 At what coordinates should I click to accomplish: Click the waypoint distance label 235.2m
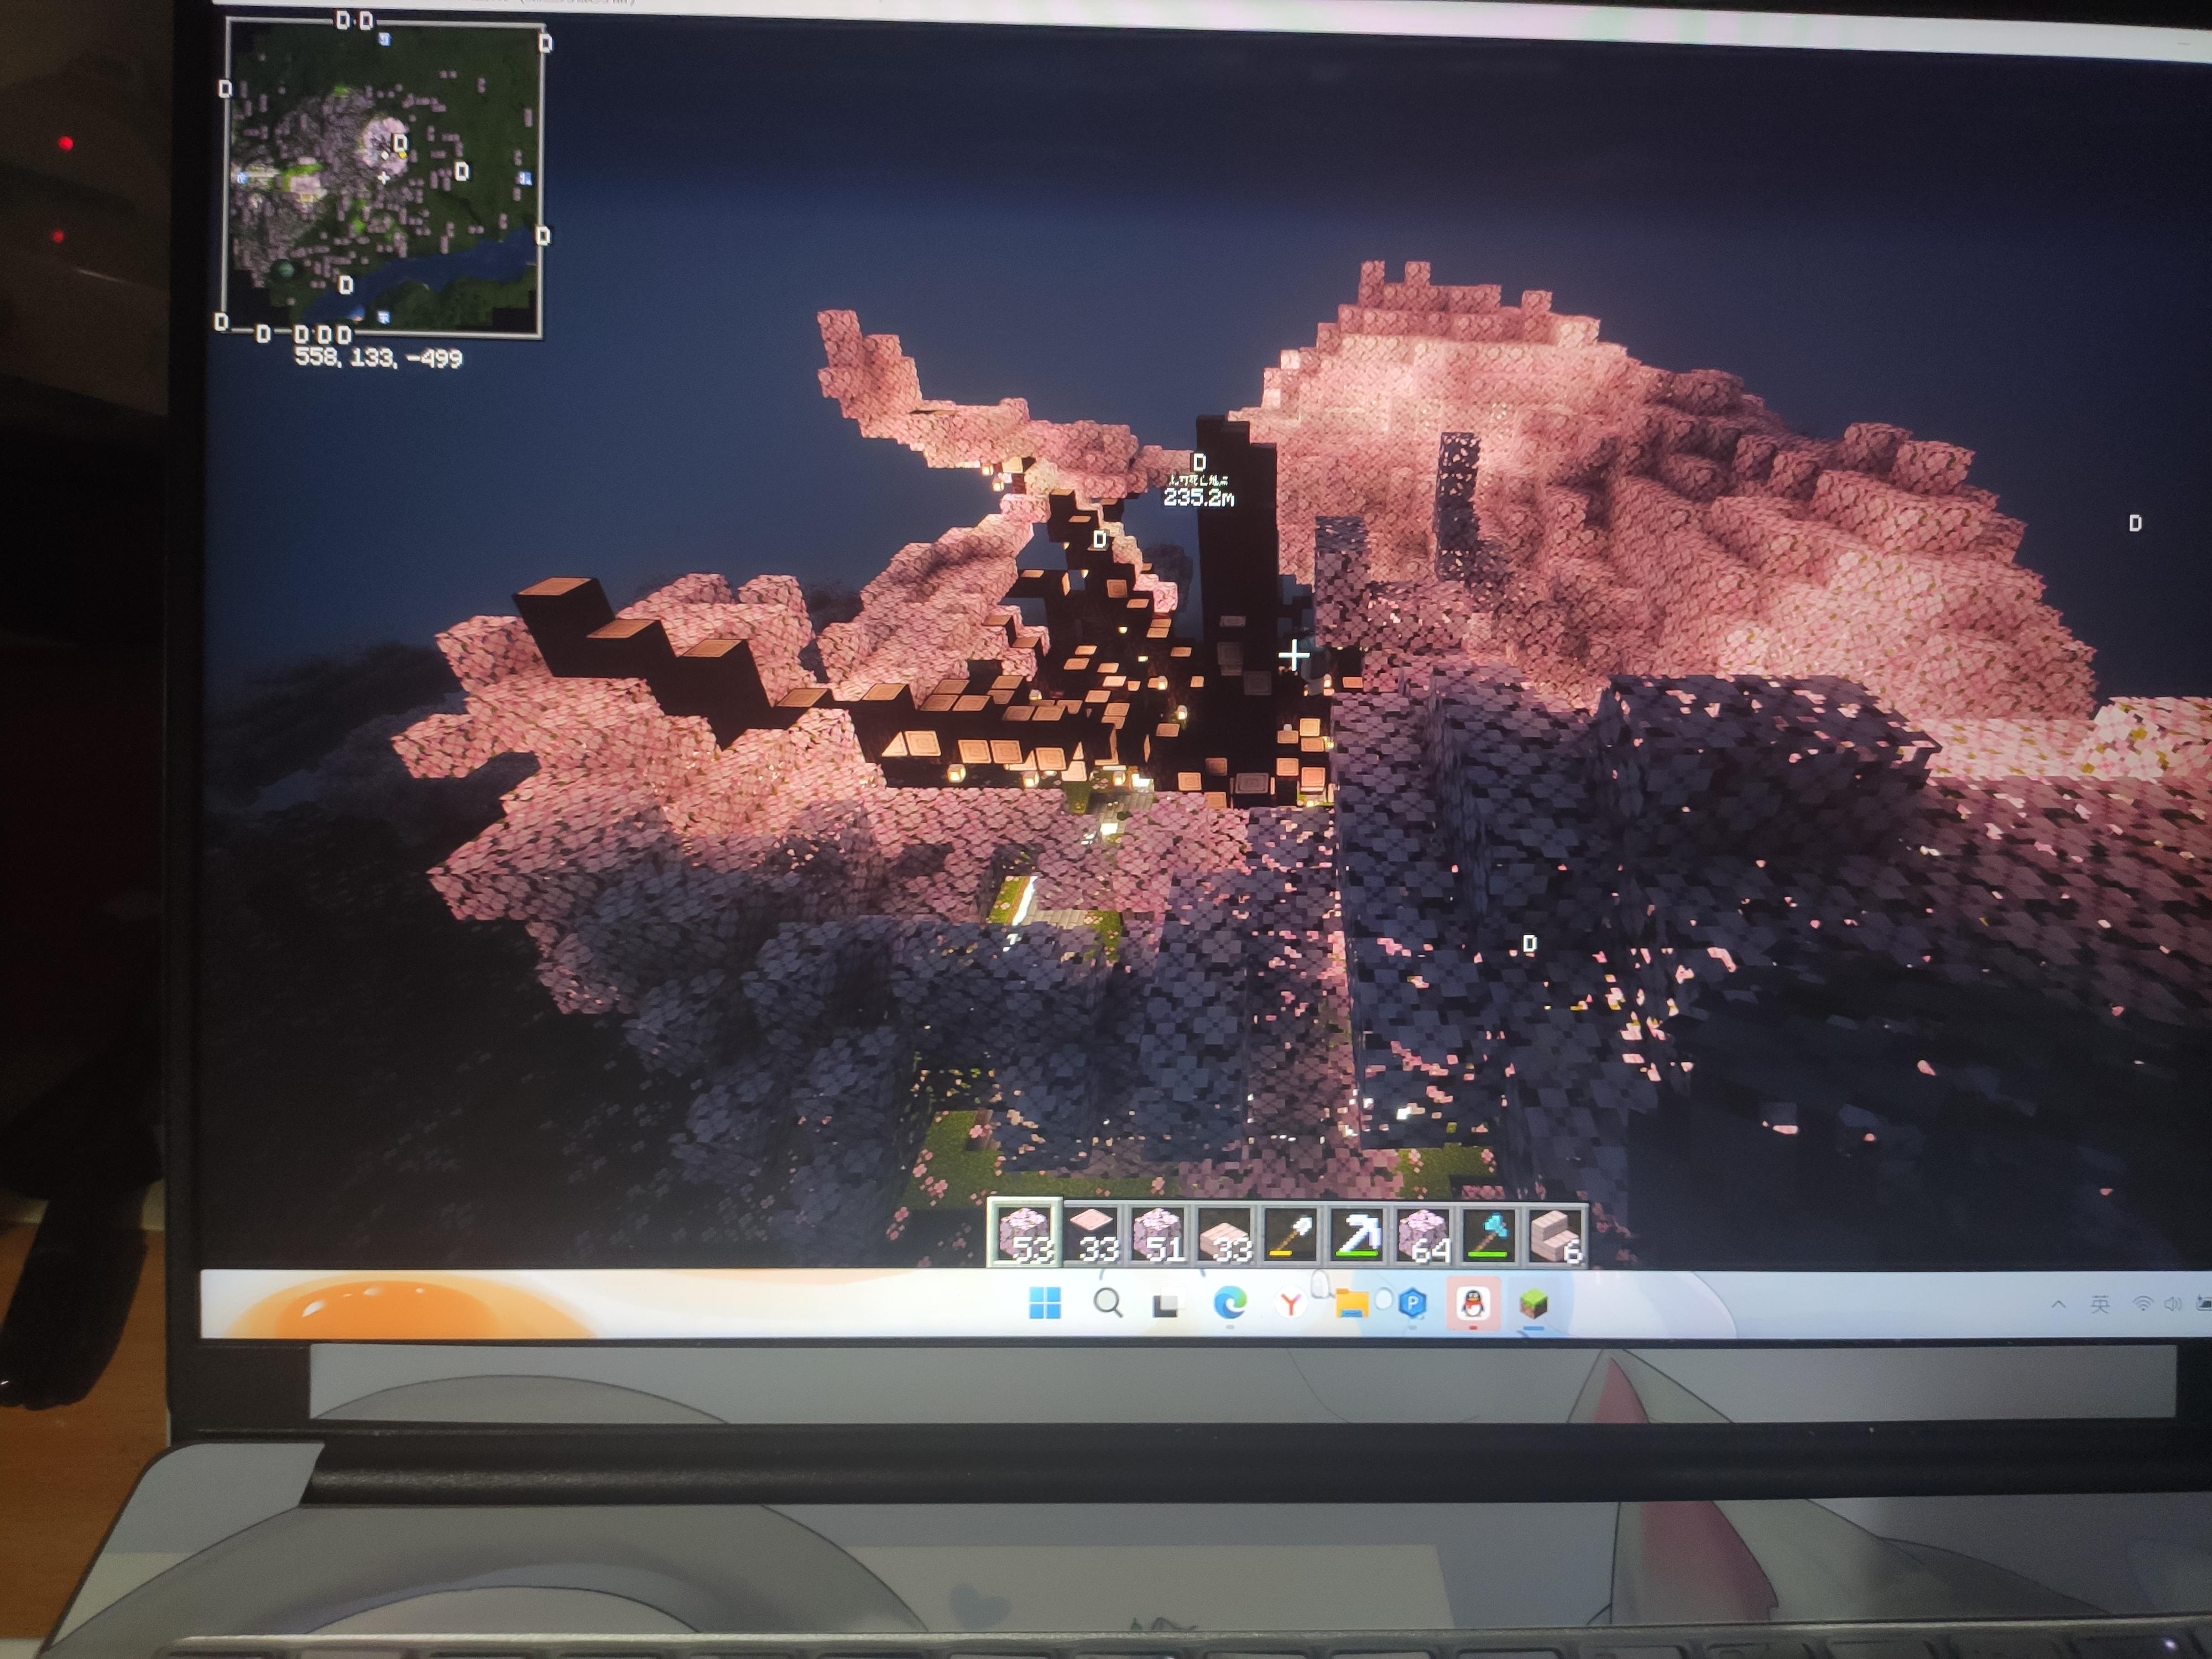1198,497
